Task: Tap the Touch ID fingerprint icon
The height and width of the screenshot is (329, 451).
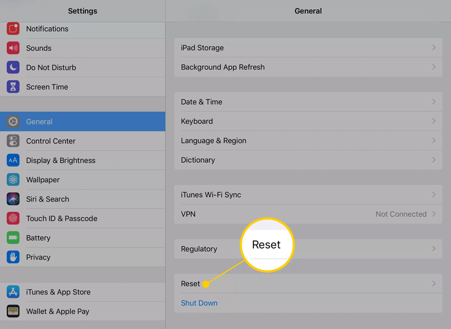Action: [13, 218]
